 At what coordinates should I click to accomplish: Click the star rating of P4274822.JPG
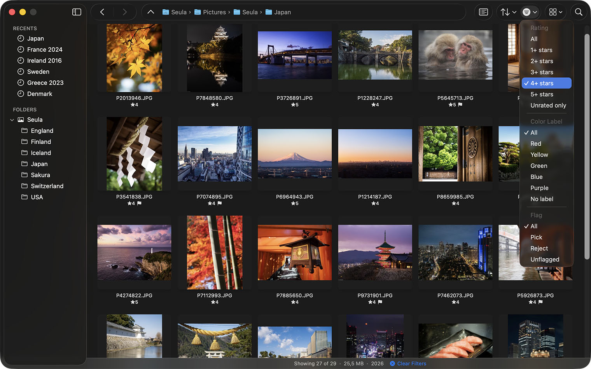click(134, 302)
